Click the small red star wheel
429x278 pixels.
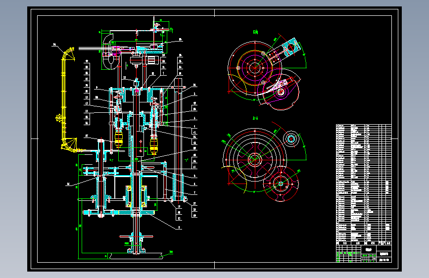281,184
